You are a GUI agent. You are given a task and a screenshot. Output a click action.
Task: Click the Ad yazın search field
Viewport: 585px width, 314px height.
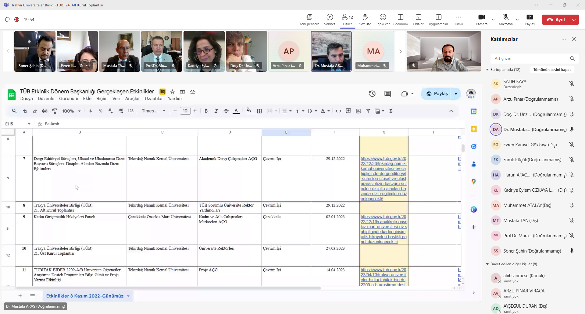click(530, 59)
